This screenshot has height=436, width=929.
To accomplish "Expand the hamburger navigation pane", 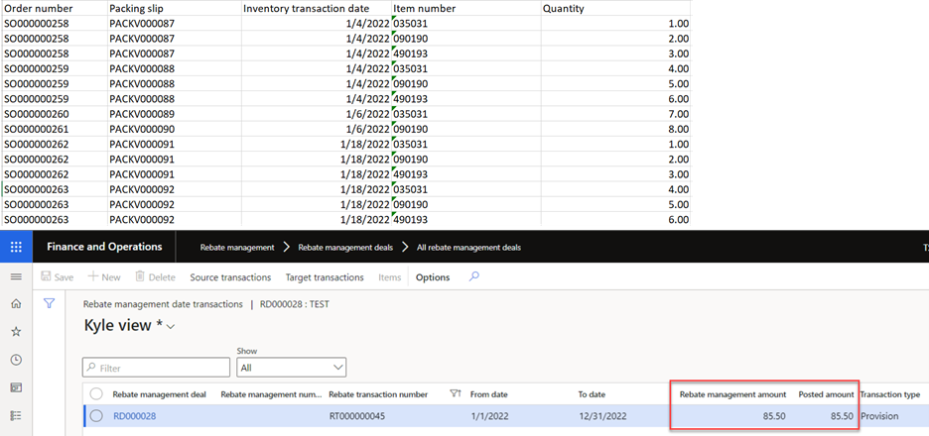I will (16, 277).
